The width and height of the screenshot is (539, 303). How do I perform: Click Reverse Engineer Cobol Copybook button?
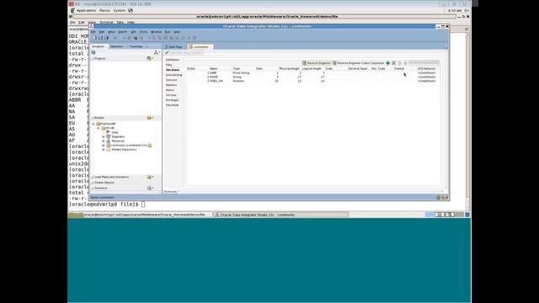click(x=358, y=63)
